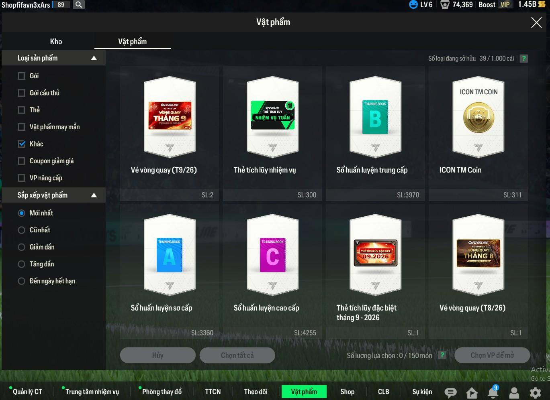550x400 pixels.
Task: Switch to the Kho tab
Action: 56,41
